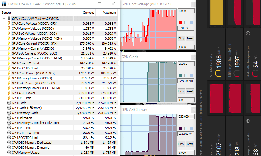Screen dimensions: 261x156
Task: Click lightning icon for GPU PPT Limit watts
Action: click(9, 98)
